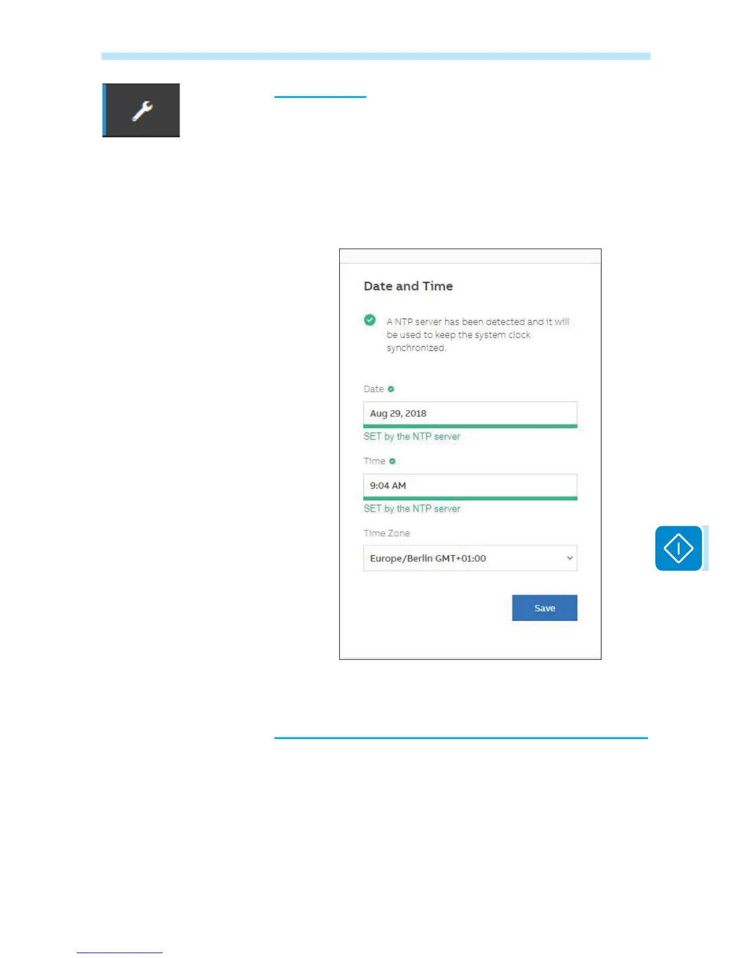Click the Time label text
The width and height of the screenshot is (740, 958).
tap(374, 461)
